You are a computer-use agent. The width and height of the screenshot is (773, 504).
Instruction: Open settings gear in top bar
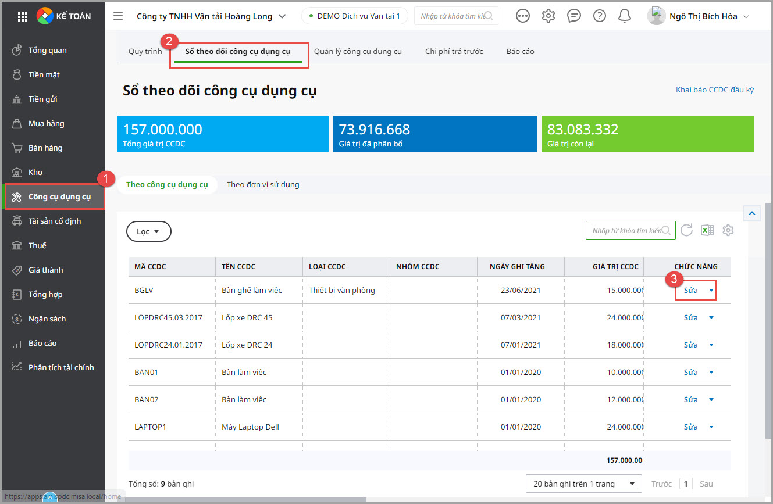pyautogui.click(x=548, y=16)
